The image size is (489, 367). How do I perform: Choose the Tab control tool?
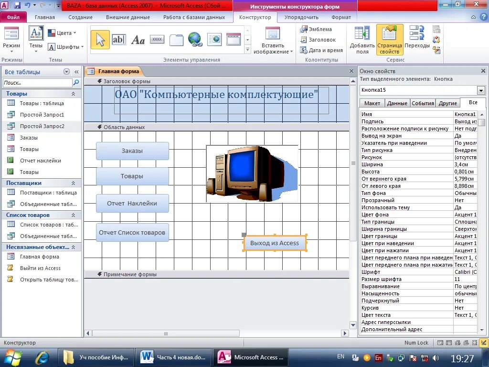(176, 40)
